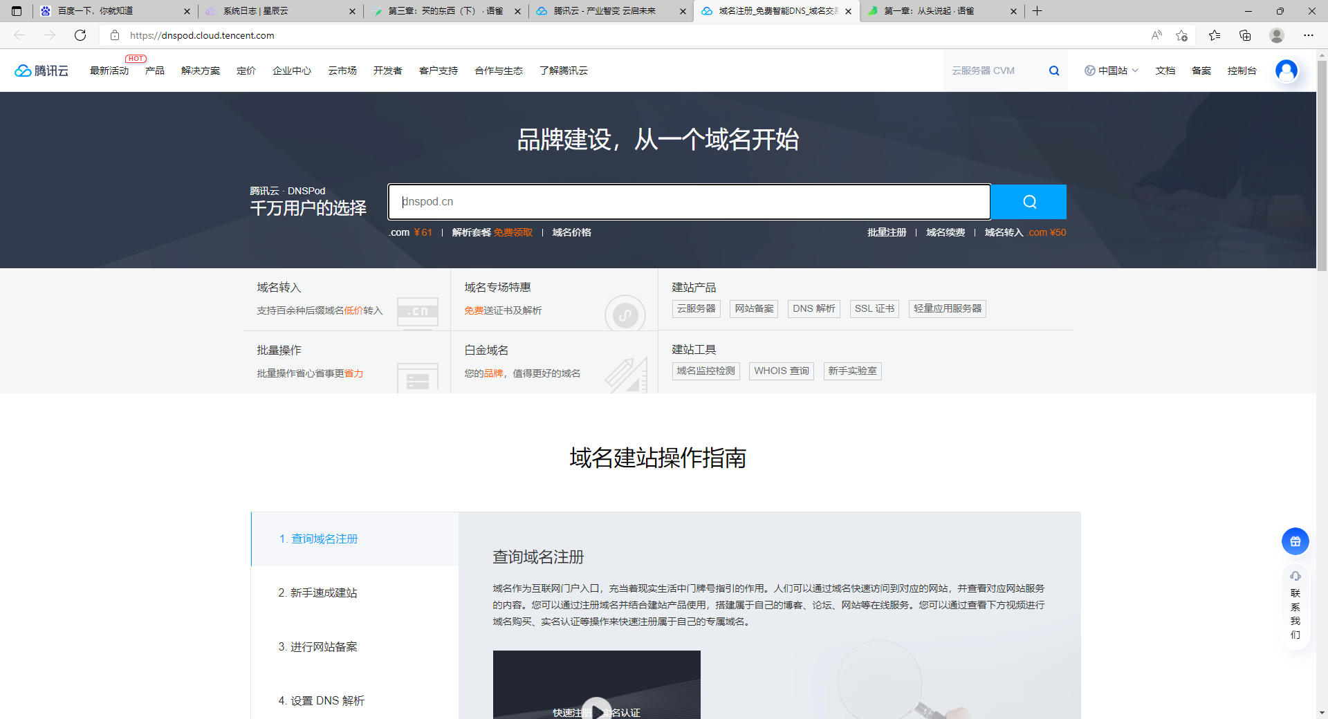Click the Tencent Cloud logo
This screenshot has height=719, width=1328.
click(41, 71)
